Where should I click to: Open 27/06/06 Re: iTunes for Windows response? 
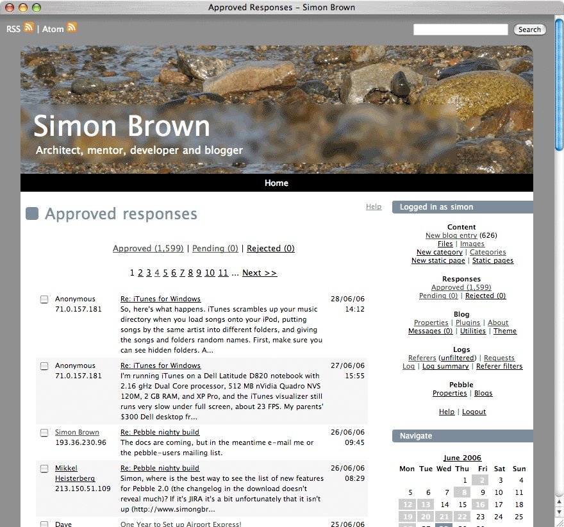click(160, 365)
